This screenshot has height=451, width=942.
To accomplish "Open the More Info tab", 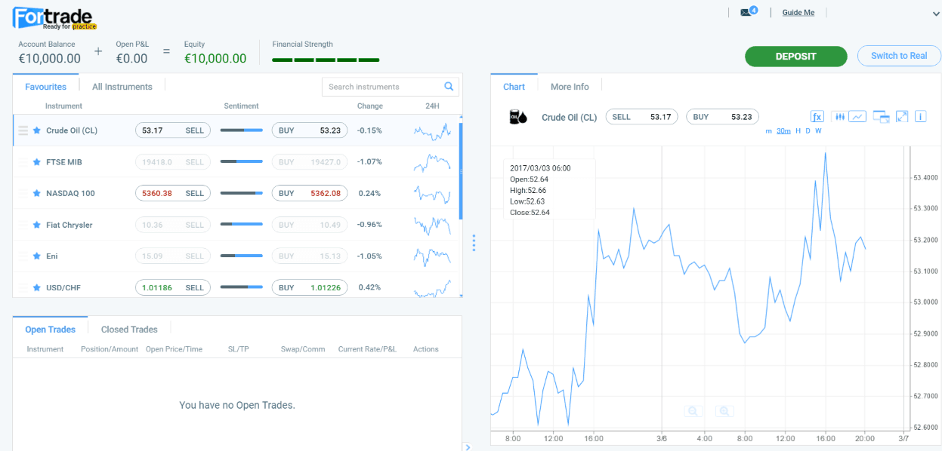I will tap(570, 87).
